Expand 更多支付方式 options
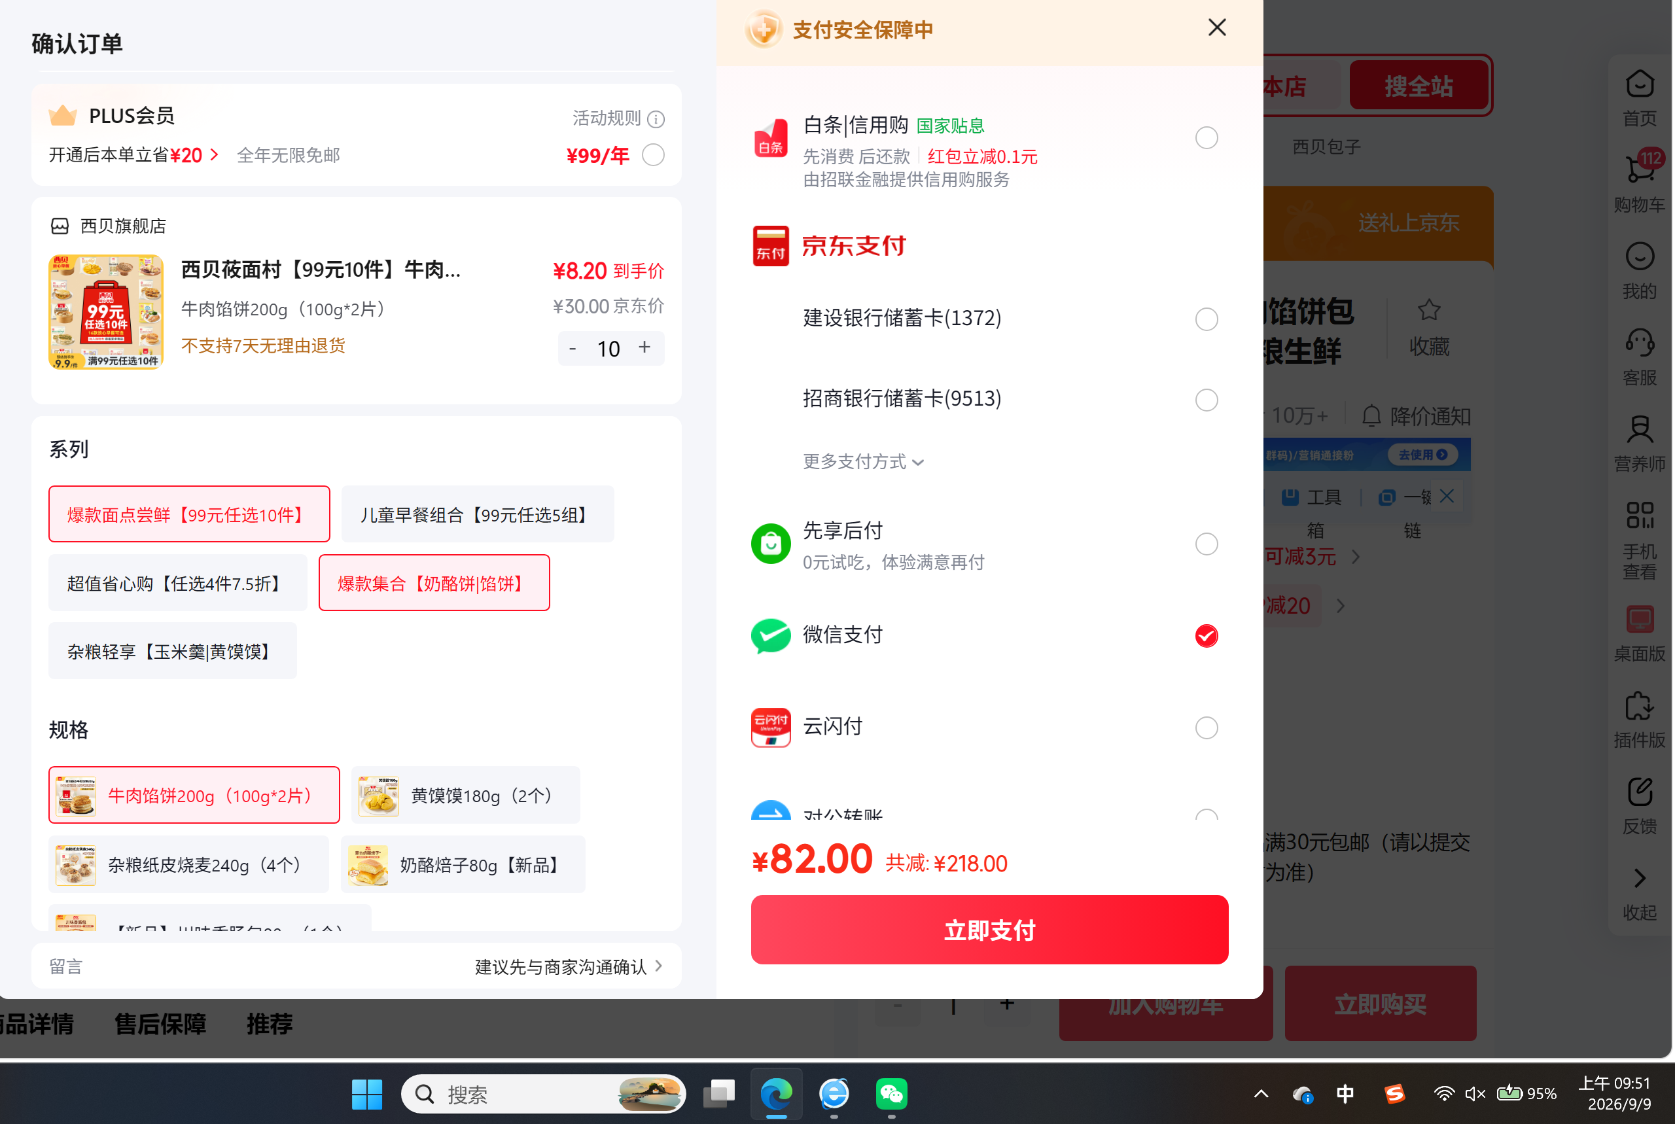The height and width of the screenshot is (1124, 1675). (864, 462)
